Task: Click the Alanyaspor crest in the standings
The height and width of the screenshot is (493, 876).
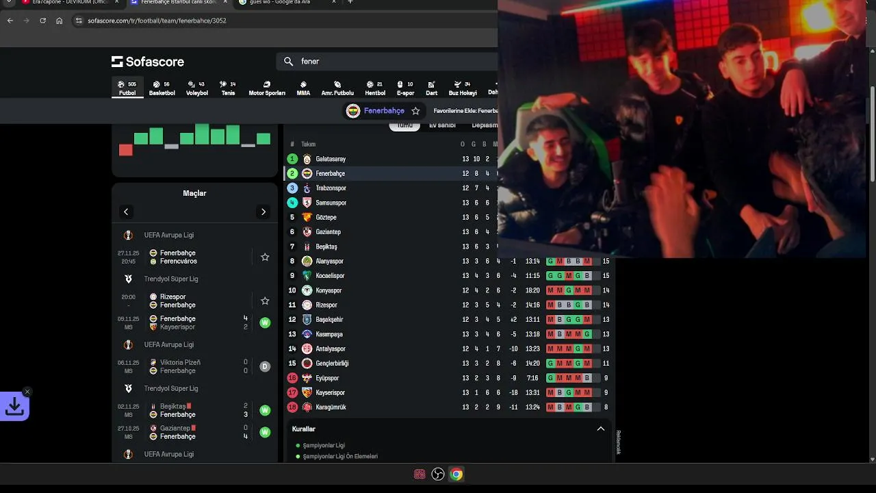Action: pyautogui.click(x=307, y=261)
